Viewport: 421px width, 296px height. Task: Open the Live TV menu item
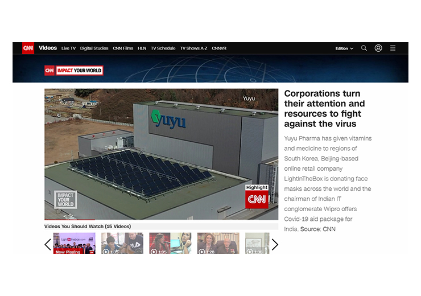pos(68,48)
